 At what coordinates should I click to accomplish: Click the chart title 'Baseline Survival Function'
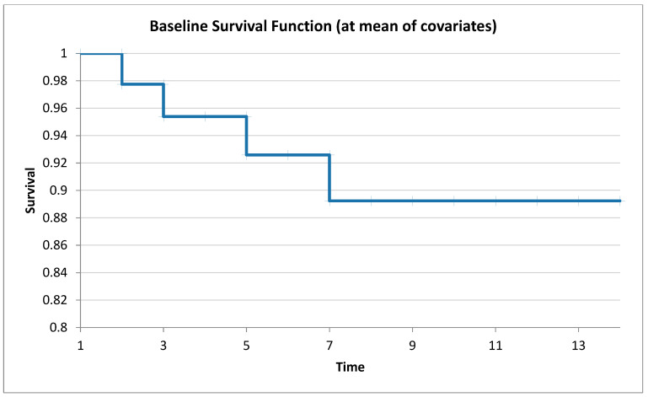[324, 25]
